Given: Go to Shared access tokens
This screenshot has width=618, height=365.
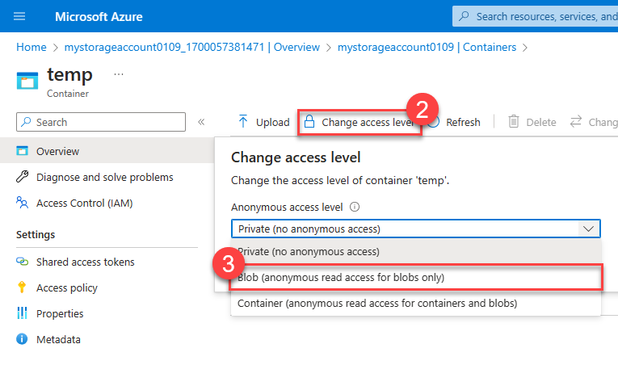Looking at the screenshot, I should click(x=85, y=262).
